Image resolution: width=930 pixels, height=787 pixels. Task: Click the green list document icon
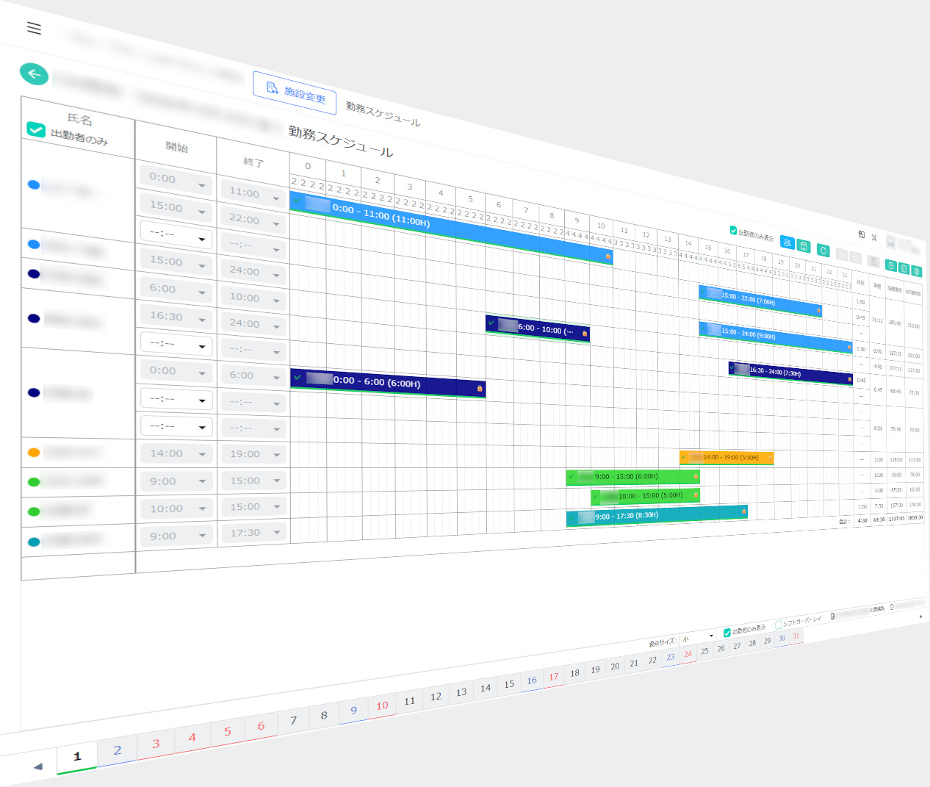point(904,268)
